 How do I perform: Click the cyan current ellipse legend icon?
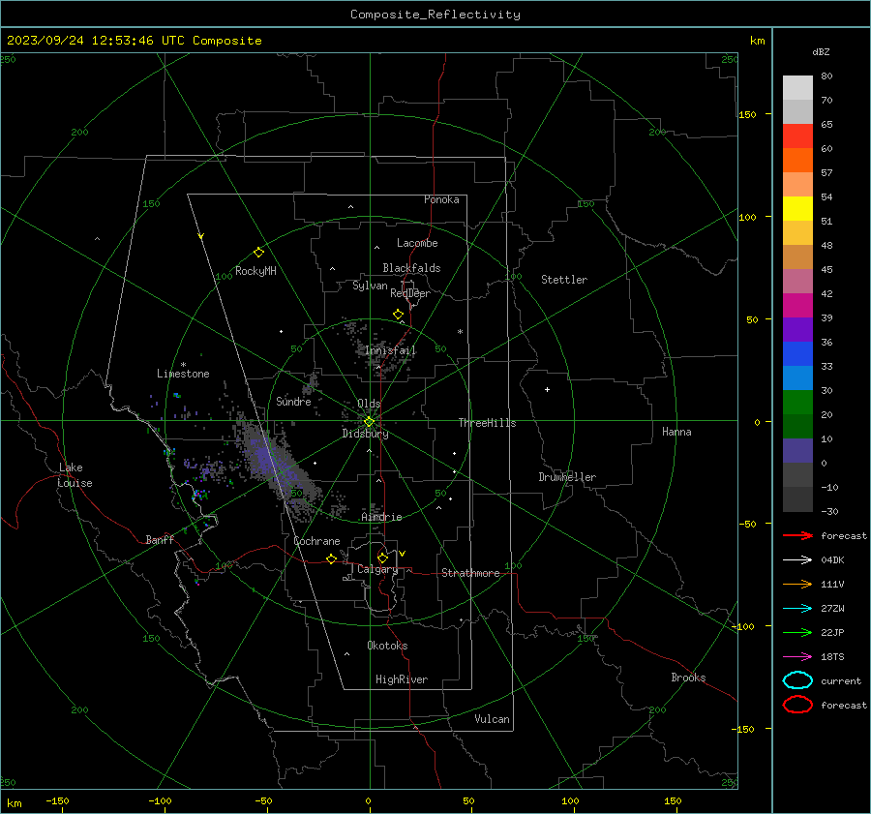[797, 680]
